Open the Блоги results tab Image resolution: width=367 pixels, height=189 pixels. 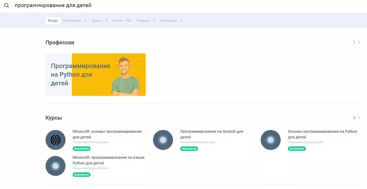pos(122,21)
